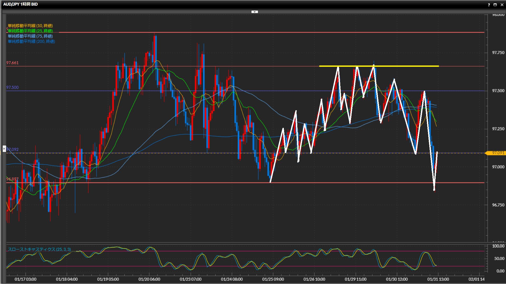
Task: Click the AUD/JPY 1時間 BID title
Action: 21,4
